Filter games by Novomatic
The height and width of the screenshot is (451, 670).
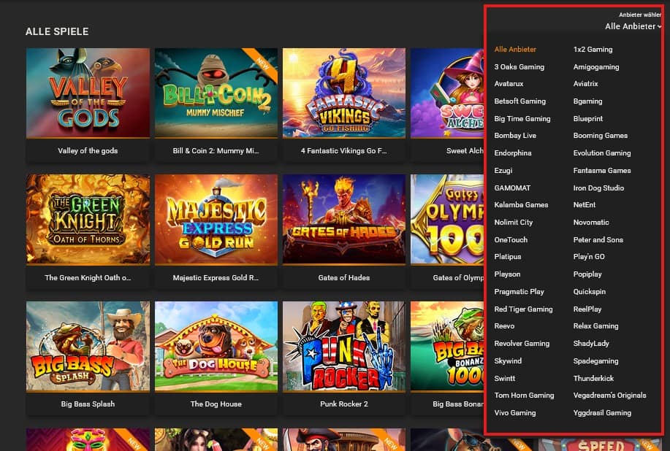coord(591,223)
